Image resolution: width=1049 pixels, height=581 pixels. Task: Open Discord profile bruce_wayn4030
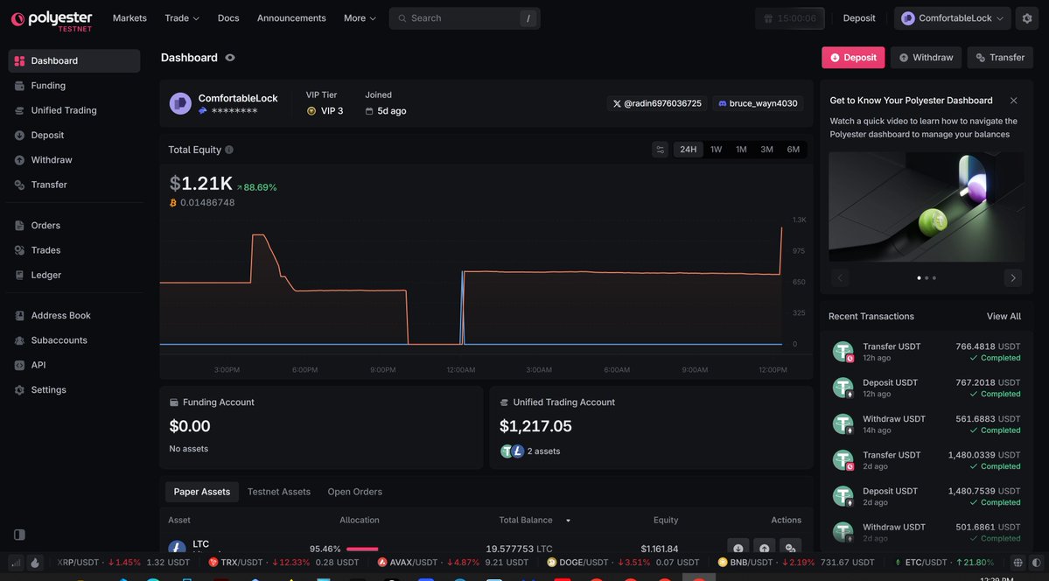[758, 104]
